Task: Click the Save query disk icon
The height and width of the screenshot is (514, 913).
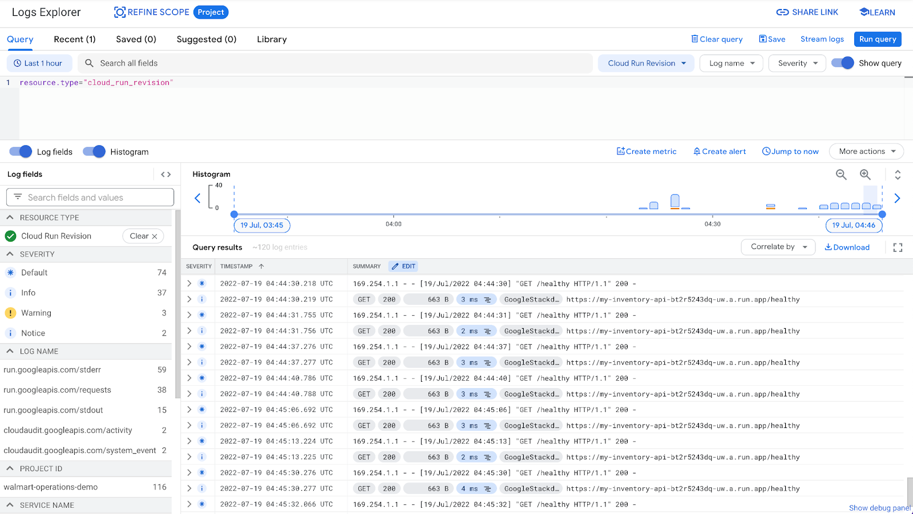Action: pyautogui.click(x=763, y=39)
